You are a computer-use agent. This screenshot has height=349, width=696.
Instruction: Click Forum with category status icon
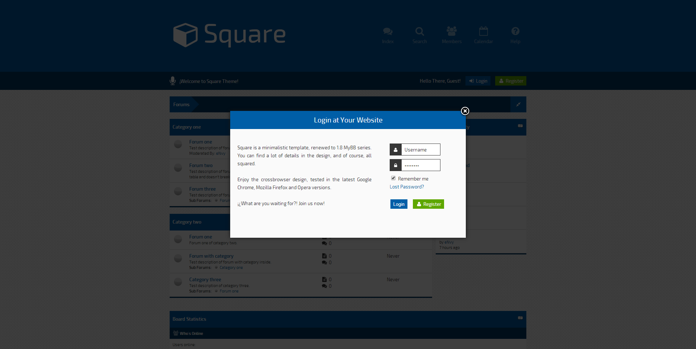pos(178,258)
